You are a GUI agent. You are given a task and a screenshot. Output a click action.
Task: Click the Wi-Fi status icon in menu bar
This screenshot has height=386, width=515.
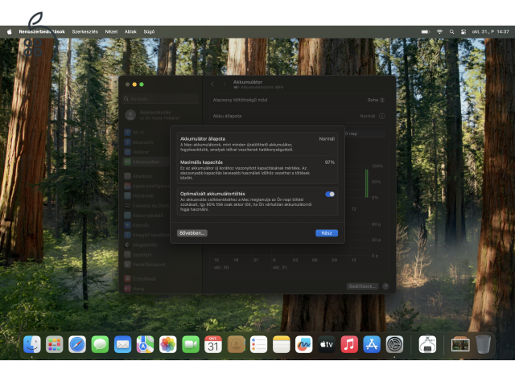point(439,31)
